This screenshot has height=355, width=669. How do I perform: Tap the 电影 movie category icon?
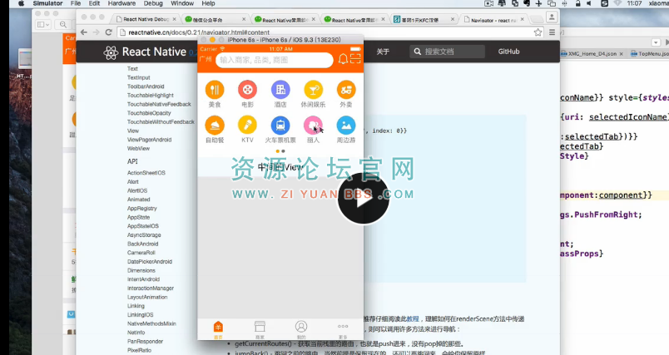pos(247,90)
